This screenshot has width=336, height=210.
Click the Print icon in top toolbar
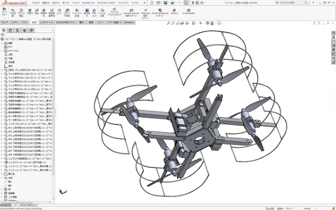click(x=172, y=3)
